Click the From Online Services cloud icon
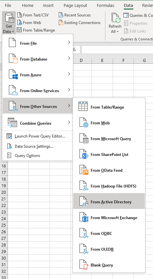153x279 pixels. 13,90
